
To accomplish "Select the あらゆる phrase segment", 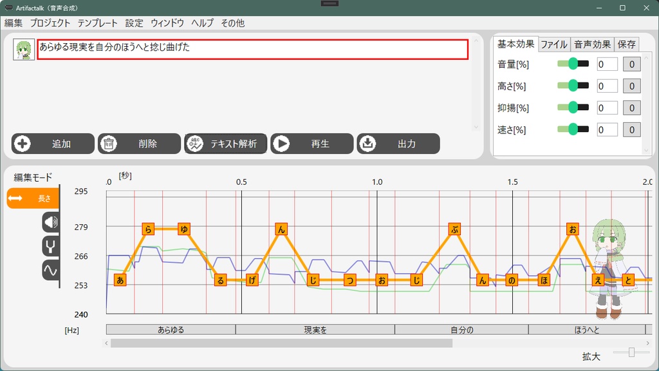I will point(171,330).
